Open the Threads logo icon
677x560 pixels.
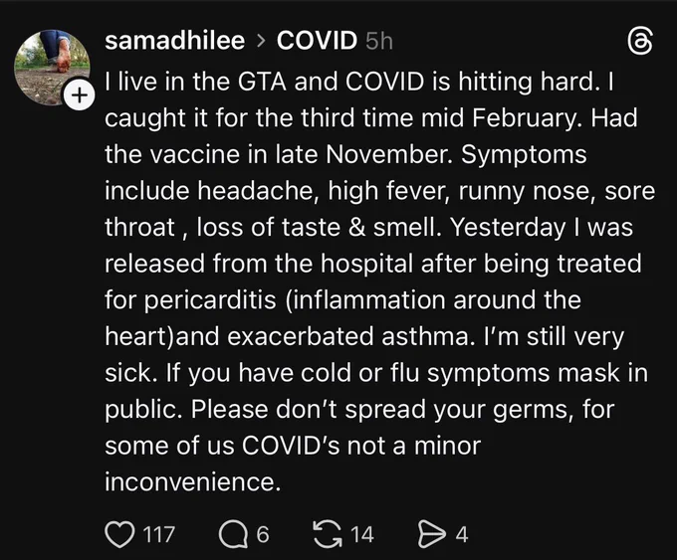[x=639, y=42]
